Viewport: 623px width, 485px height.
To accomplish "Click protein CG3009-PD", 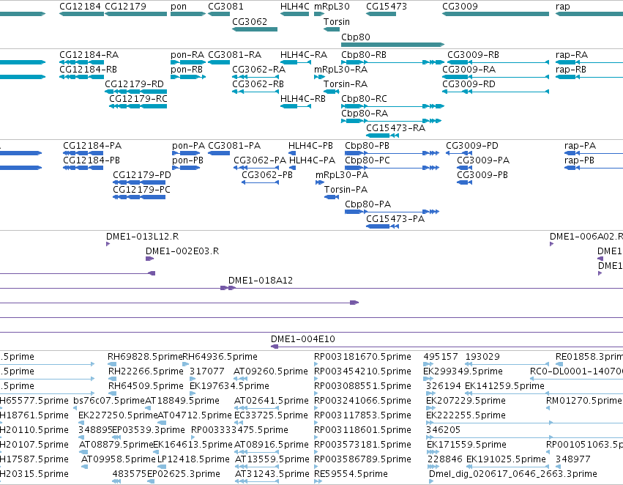I will click(x=471, y=146).
